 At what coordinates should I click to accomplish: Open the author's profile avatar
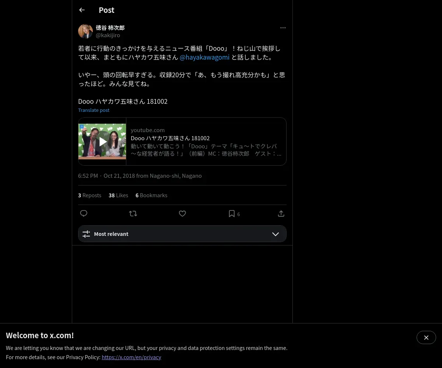[x=85, y=31]
